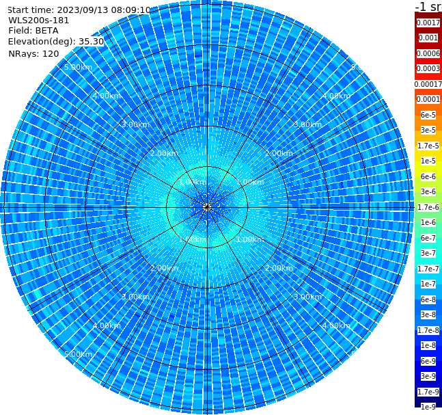Select the 3e-8 colorbar value
Image resolution: width=442 pixels, height=415 pixels.
[428, 314]
